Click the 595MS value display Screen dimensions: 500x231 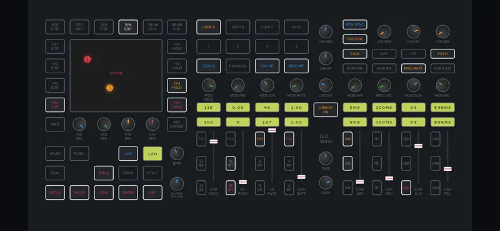[x=443, y=107]
